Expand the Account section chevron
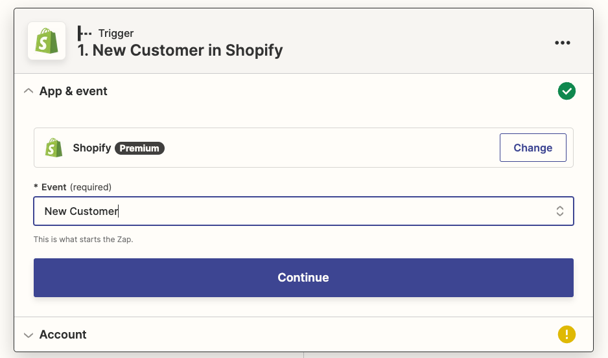This screenshot has width=608, height=358. [x=28, y=335]
